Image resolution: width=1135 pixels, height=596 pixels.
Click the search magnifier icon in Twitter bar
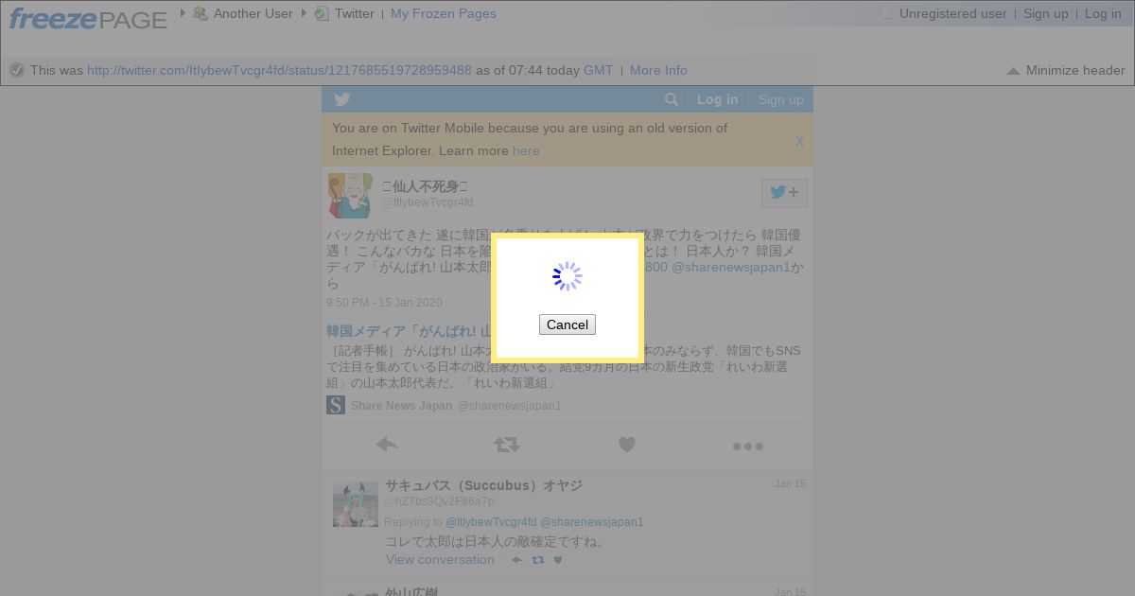click(x=671, y=99)
